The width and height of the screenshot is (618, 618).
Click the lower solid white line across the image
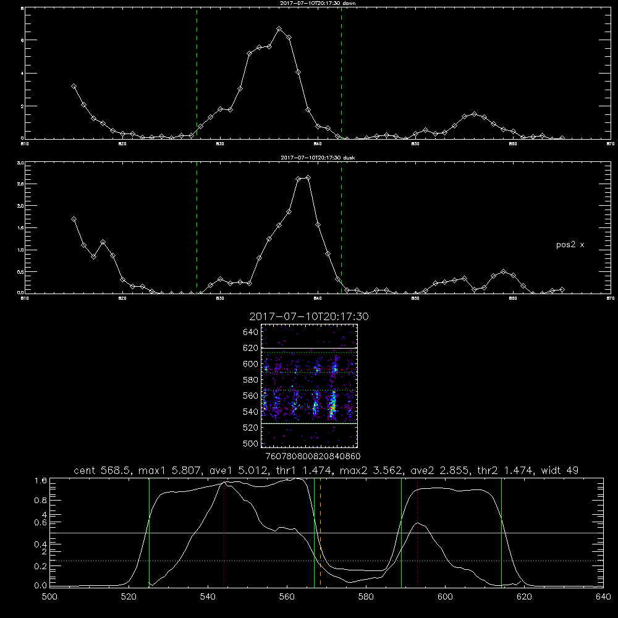(x=310, y=423)
